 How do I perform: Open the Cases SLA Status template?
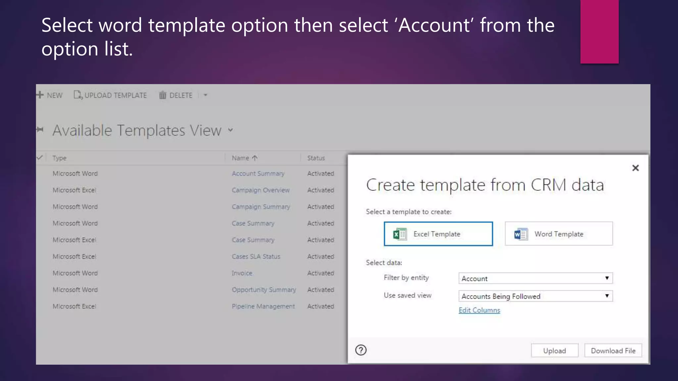(256, 256)
